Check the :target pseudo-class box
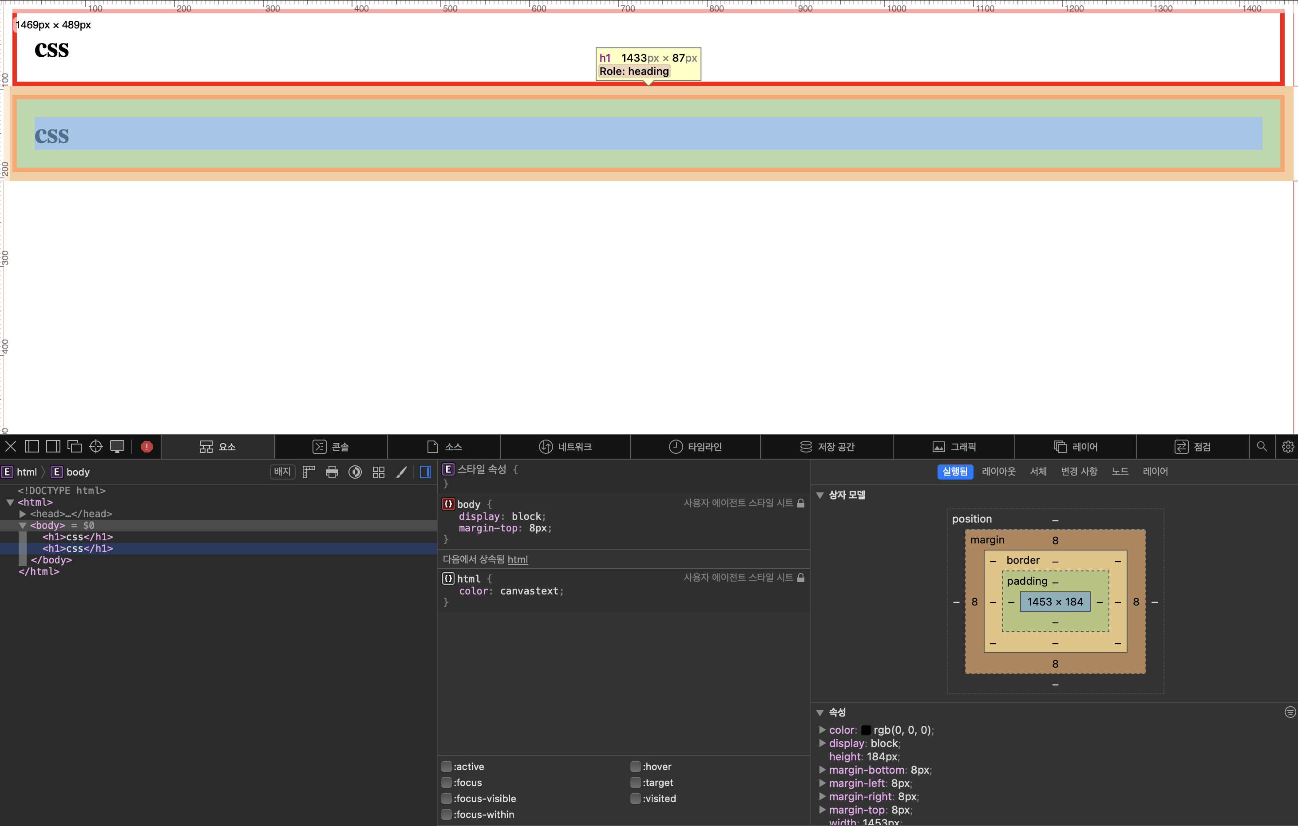Screen dimensions: 1298x826 tap(636, 783)
